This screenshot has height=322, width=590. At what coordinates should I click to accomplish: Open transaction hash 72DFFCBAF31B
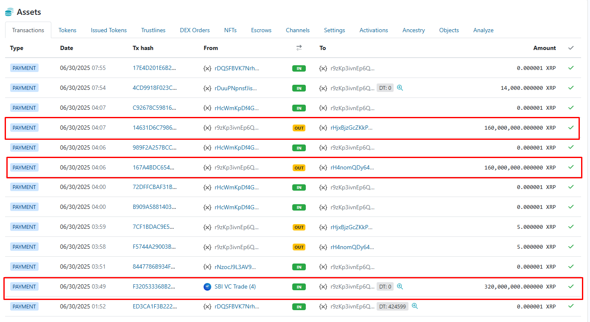[x=154, y=187]
